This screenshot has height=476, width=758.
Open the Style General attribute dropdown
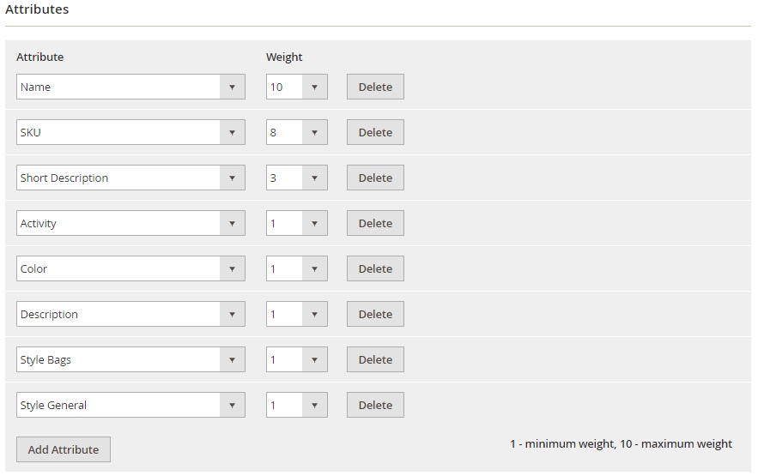[130, 405]
